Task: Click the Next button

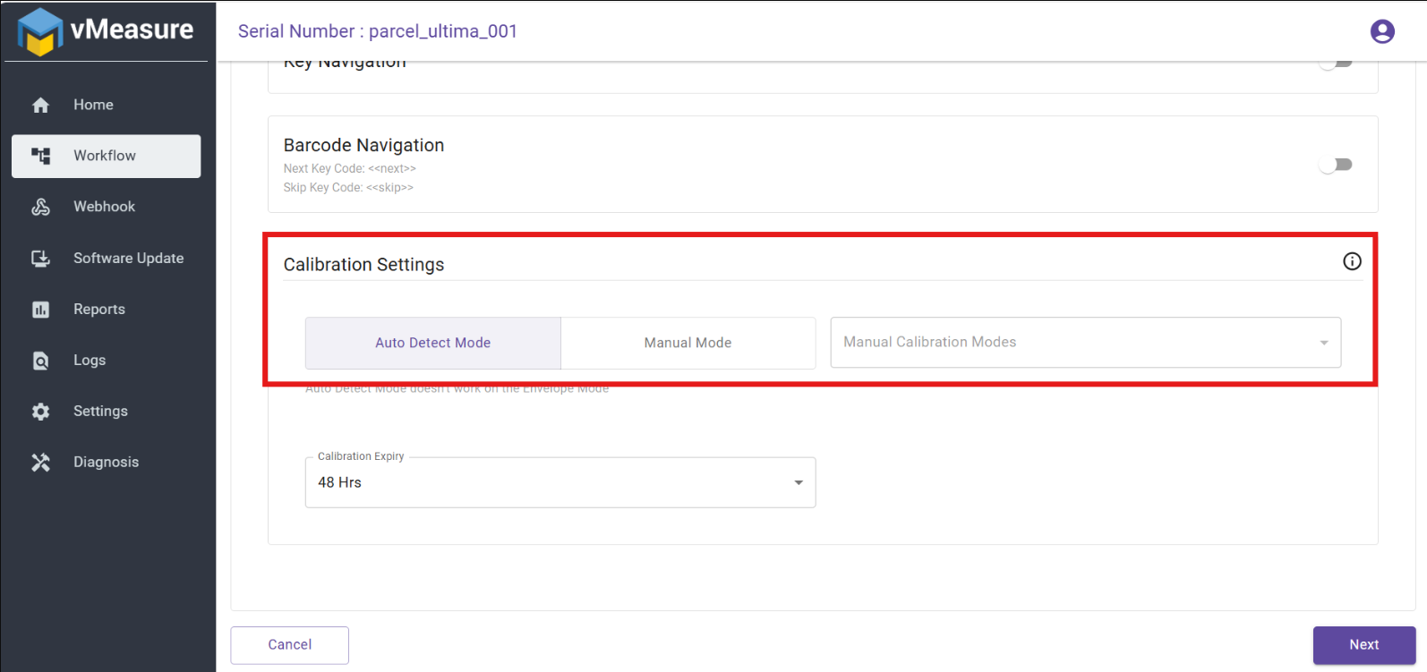Action: pos(1363,645)
